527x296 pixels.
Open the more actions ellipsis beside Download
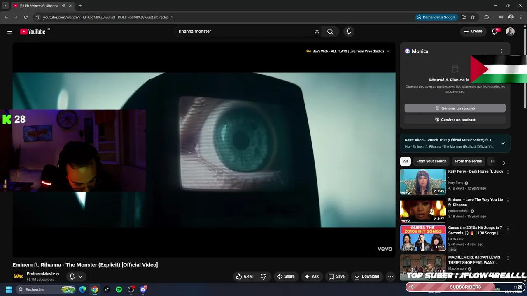coord(390,276)
